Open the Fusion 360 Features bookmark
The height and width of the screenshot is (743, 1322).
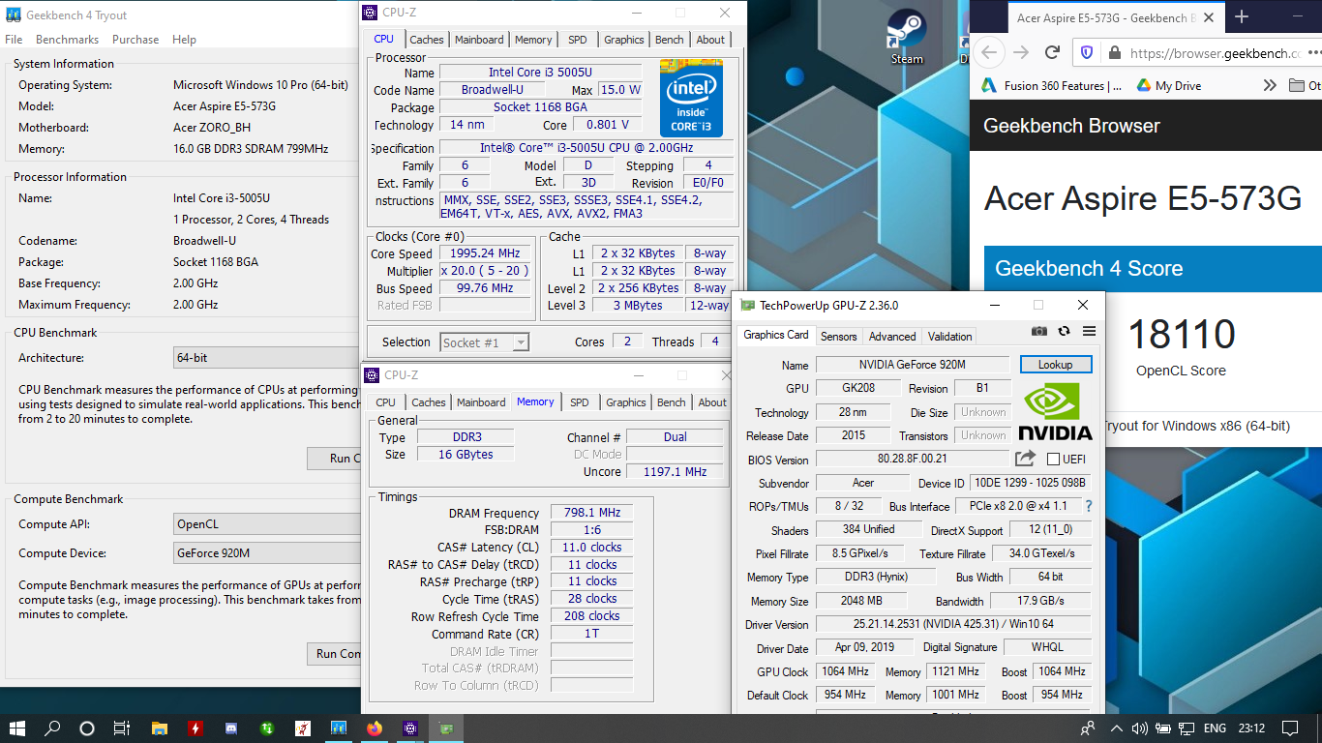pos(1051,85)
